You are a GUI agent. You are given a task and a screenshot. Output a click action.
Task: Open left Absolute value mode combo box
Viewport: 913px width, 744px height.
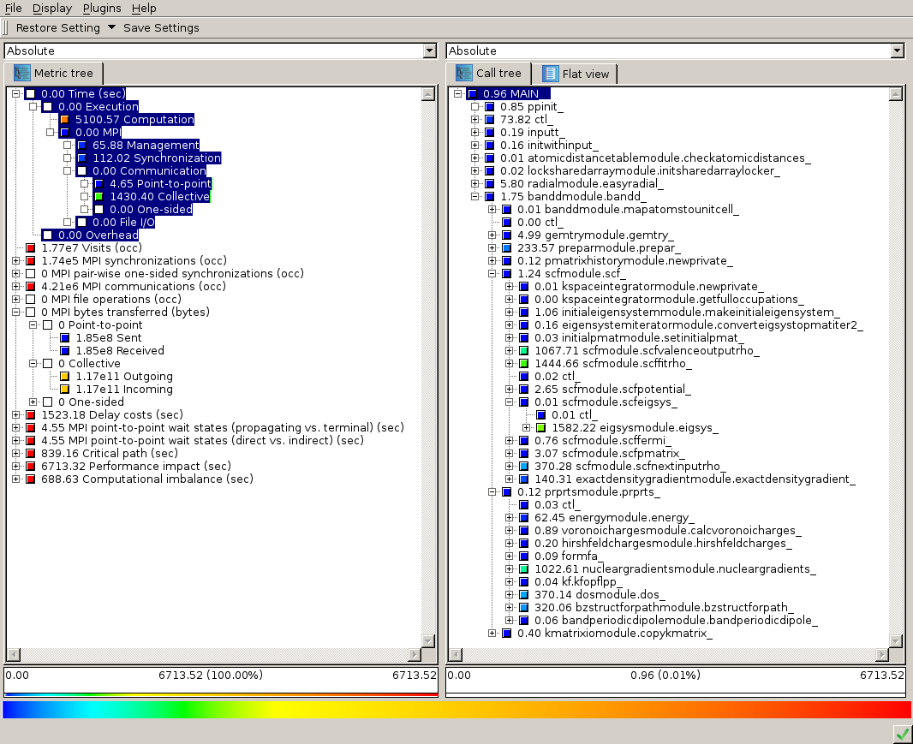pyautogui.click(x=429, y=51)
